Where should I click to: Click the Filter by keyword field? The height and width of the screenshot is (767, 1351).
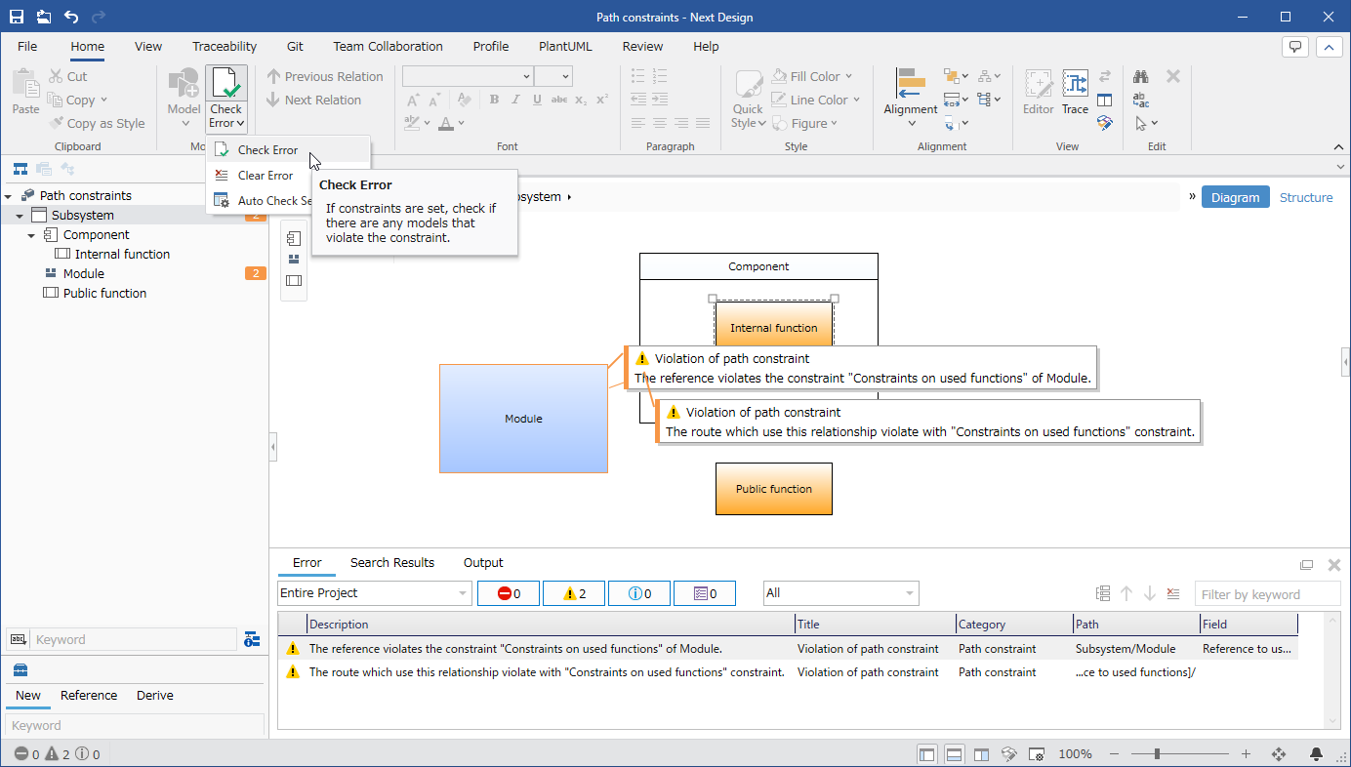click(1267, 594)
